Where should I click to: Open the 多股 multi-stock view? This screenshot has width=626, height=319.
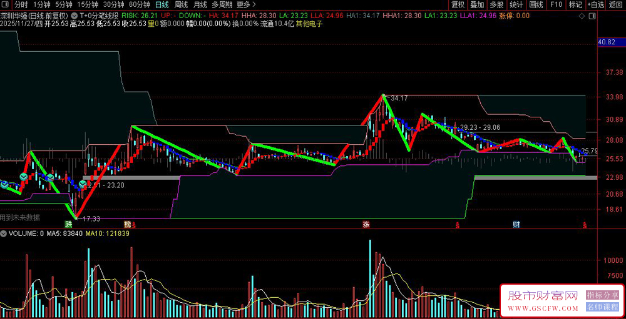click(496, 5)
